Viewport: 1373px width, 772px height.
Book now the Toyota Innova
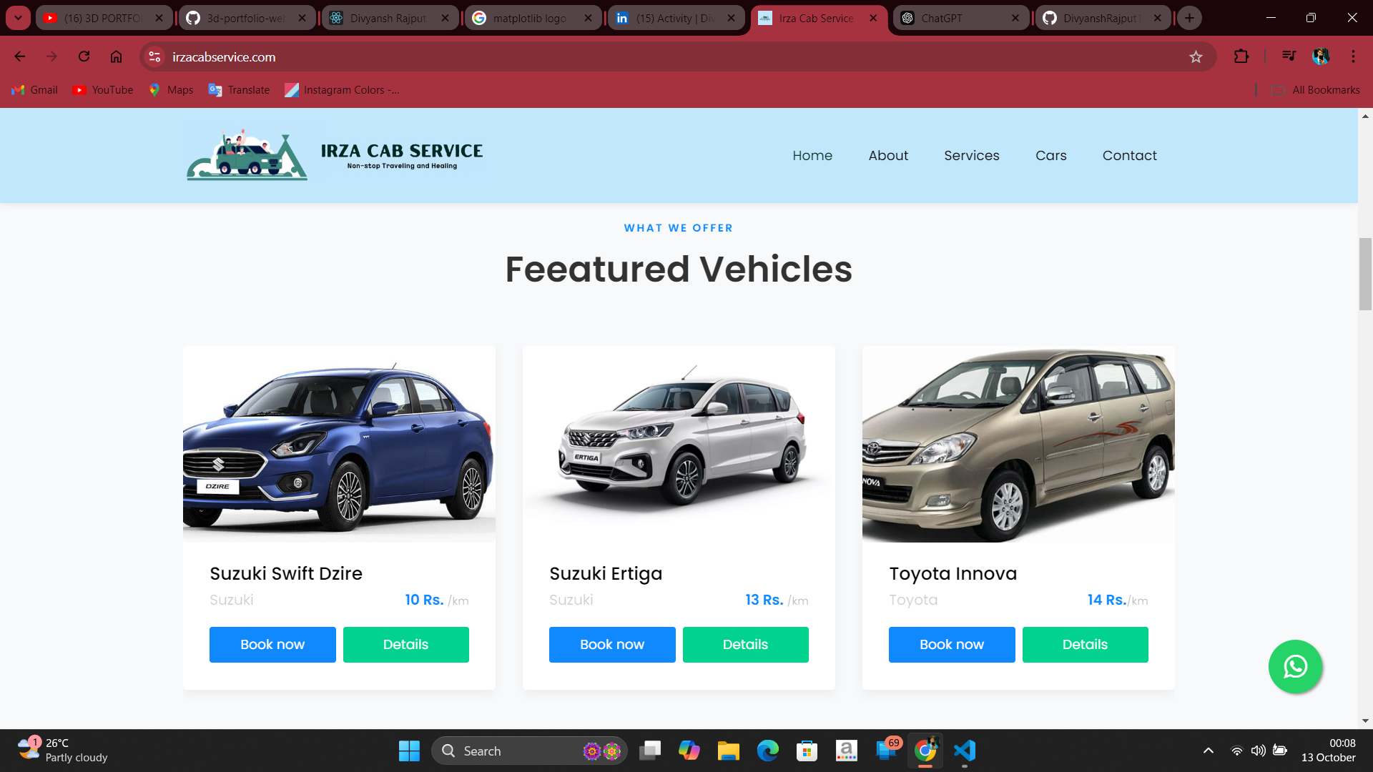pos(952,645)
